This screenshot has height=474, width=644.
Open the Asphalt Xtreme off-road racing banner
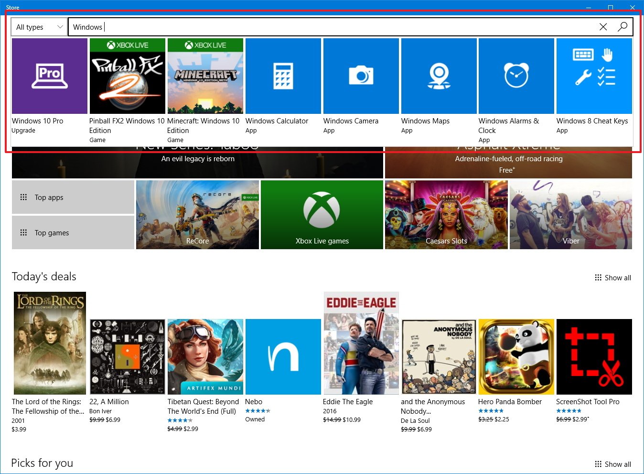click(x=508, y=163)
